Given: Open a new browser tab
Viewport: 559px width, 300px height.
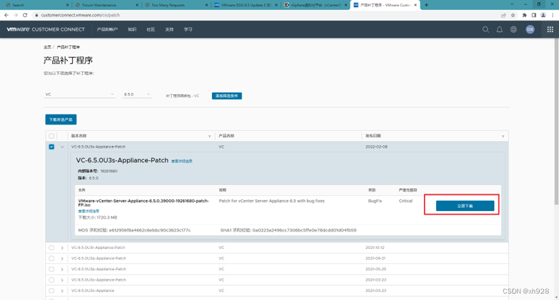Looking at the screenshot, I should coord(427,5).
